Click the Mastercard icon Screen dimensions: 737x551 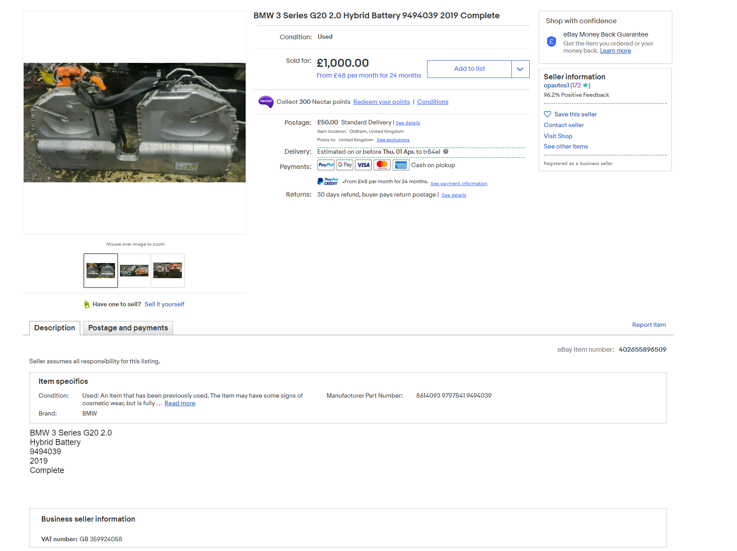pos(382,165)
